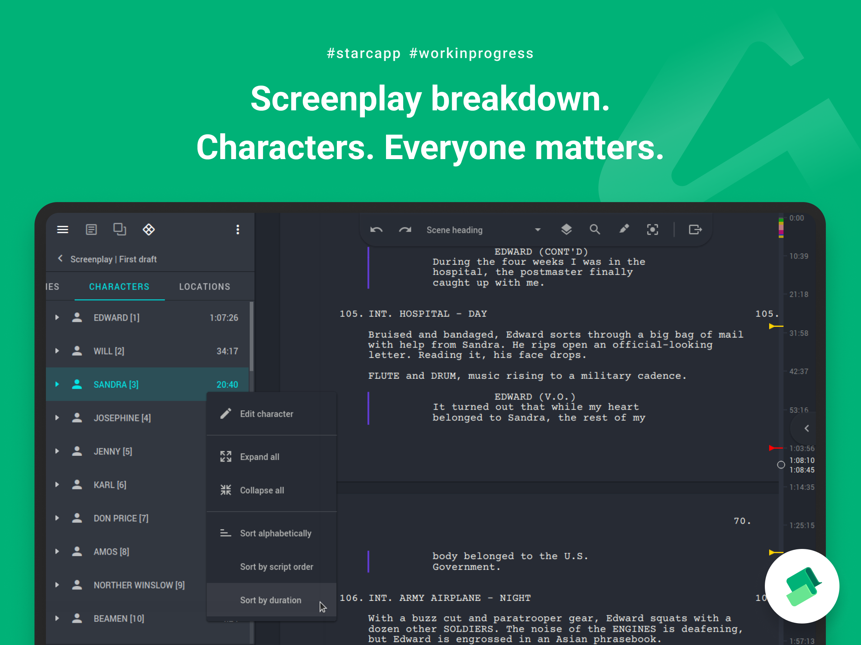The width and height of the screenshot is (861, 645).
Task: Click the 10:39 timeline label
Action: click(798, 256)
